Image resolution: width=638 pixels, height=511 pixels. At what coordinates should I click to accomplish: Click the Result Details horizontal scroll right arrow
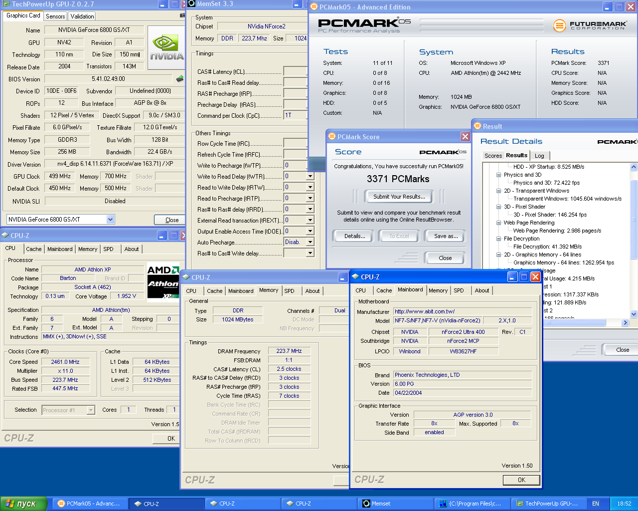tap(626, 323)
